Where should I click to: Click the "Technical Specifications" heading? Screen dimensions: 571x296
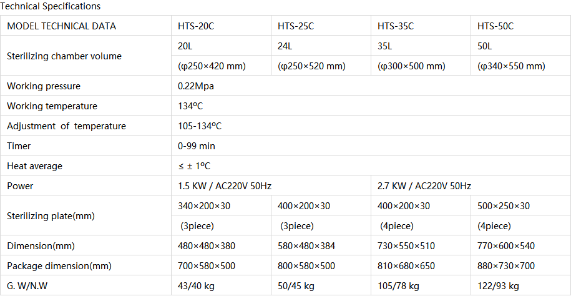[51, 6]
